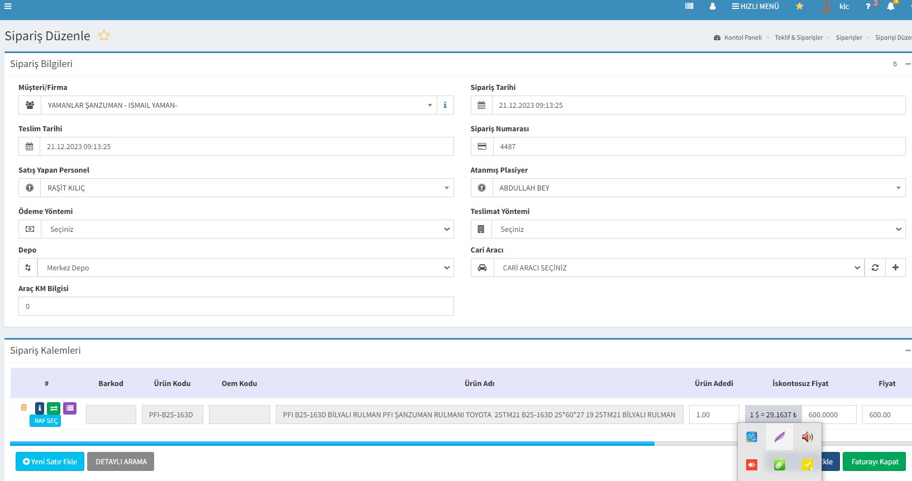Viewport: 912px width, 481px height.
Task: Click the refresh icon beside Cari Aracı
Action: [875, 268]
